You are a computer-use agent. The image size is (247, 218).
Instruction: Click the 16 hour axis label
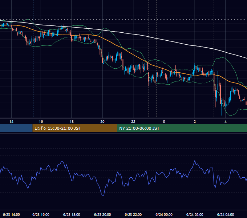[x=41, y=122]
